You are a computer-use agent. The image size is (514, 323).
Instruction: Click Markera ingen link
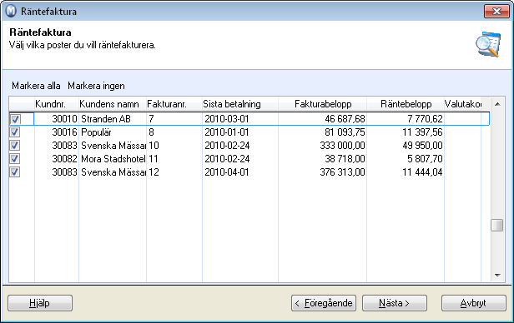(x=97, y=86)
